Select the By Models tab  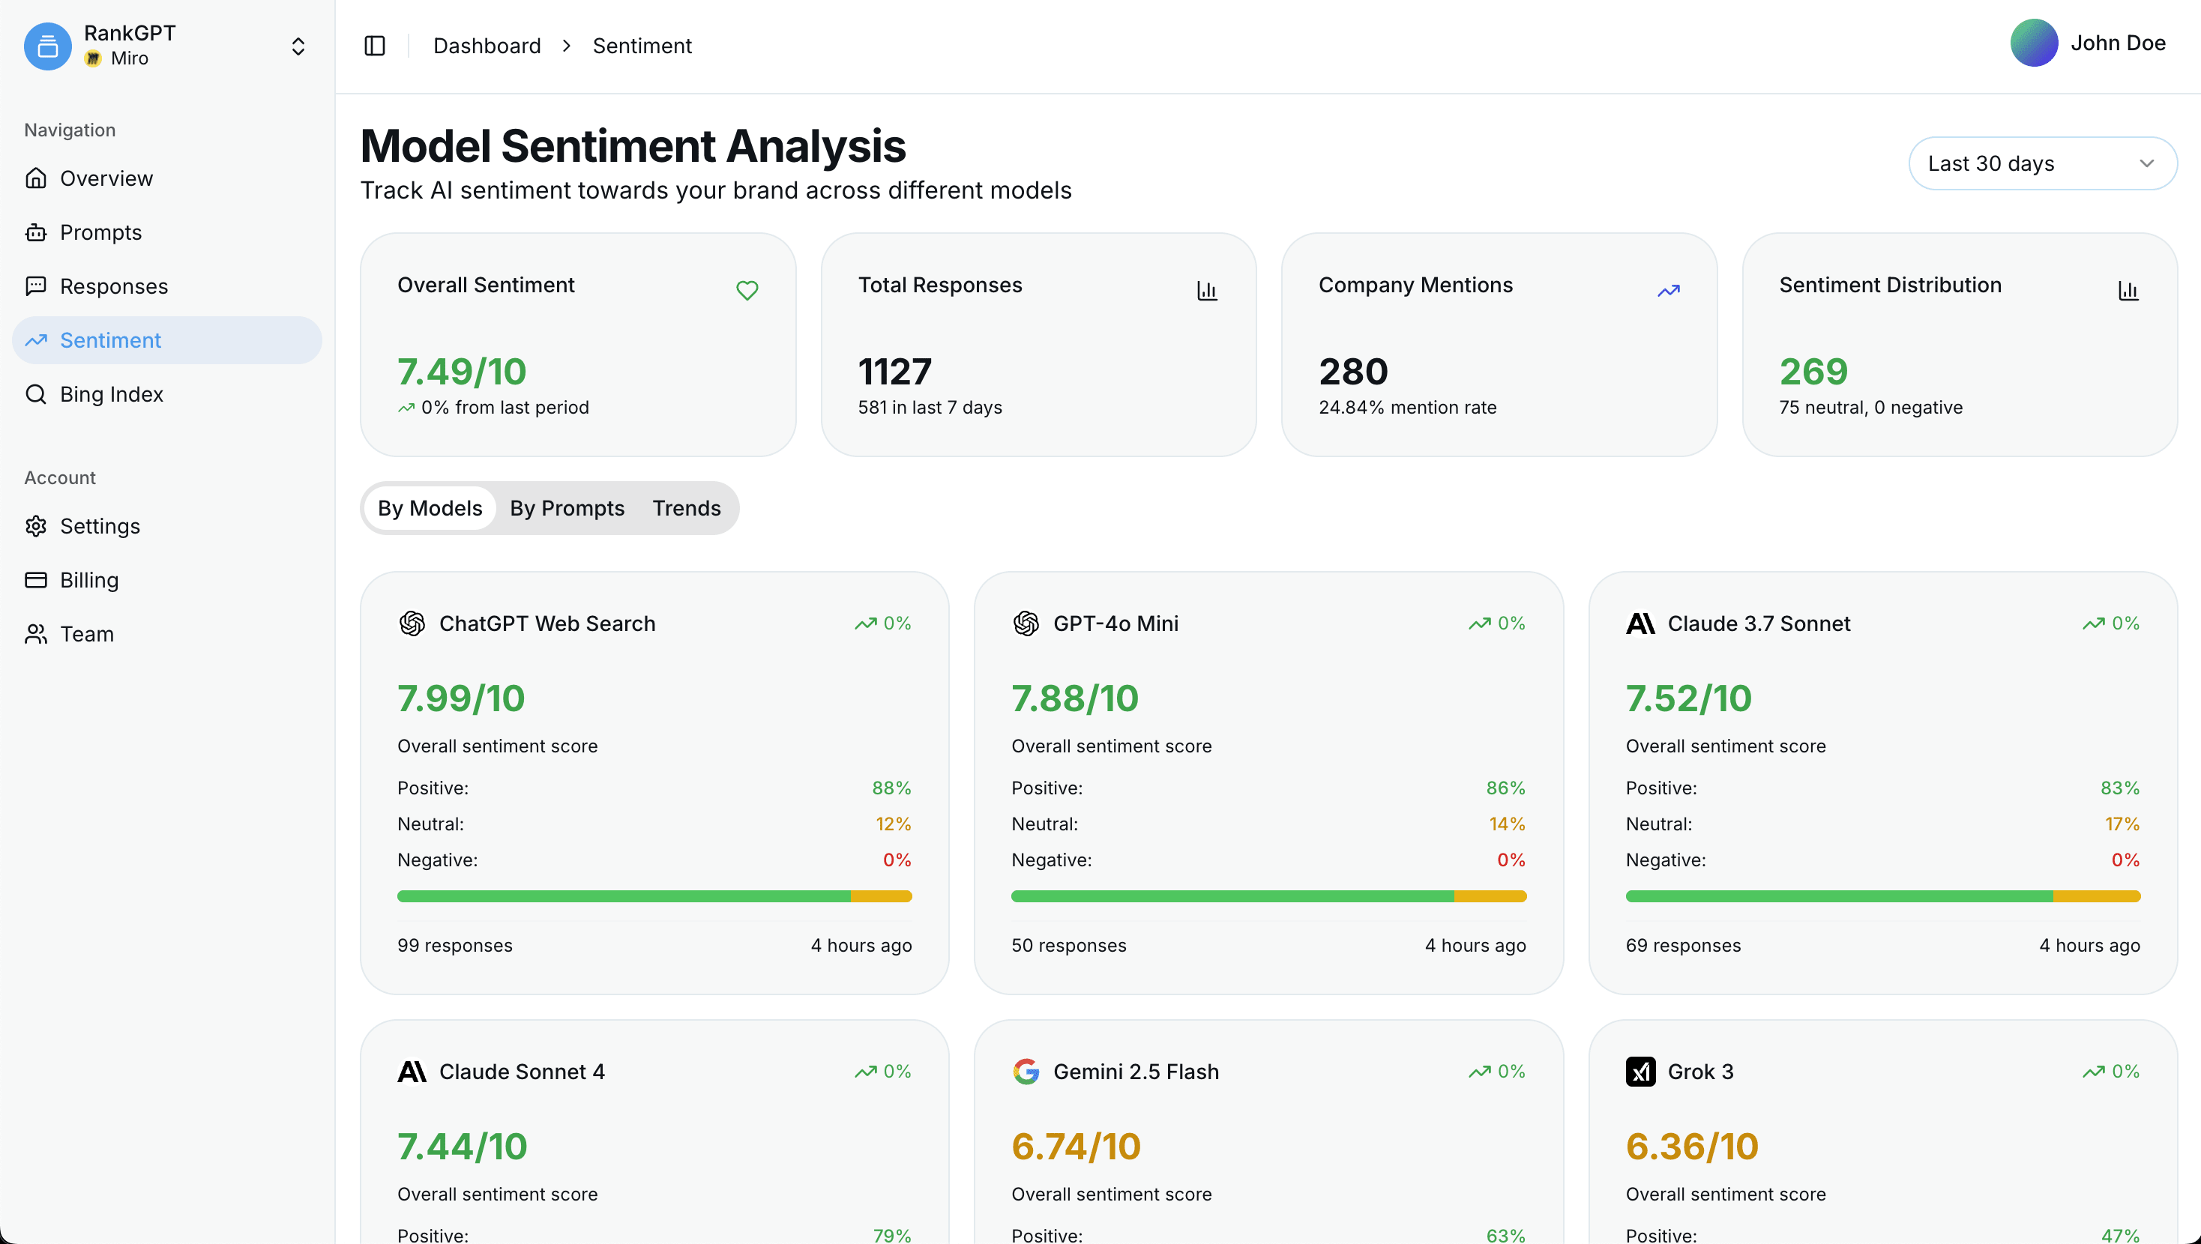(x=430, y=508)
